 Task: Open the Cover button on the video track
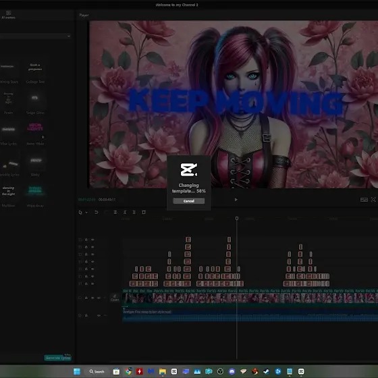point(115,298)
